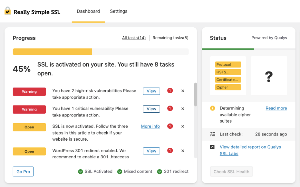The image size is (300, 187).
Task: Click the SSL Activated green checkmark
Action: tap(80, 172)
